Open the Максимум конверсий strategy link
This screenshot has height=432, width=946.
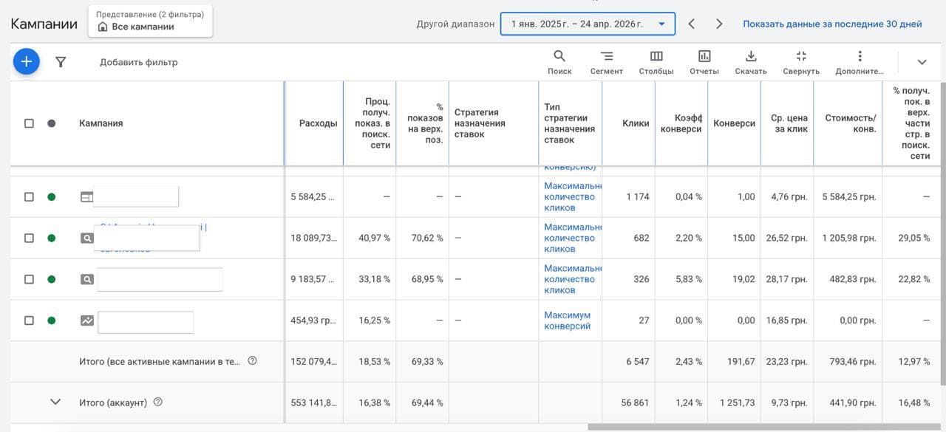point(568,320)
